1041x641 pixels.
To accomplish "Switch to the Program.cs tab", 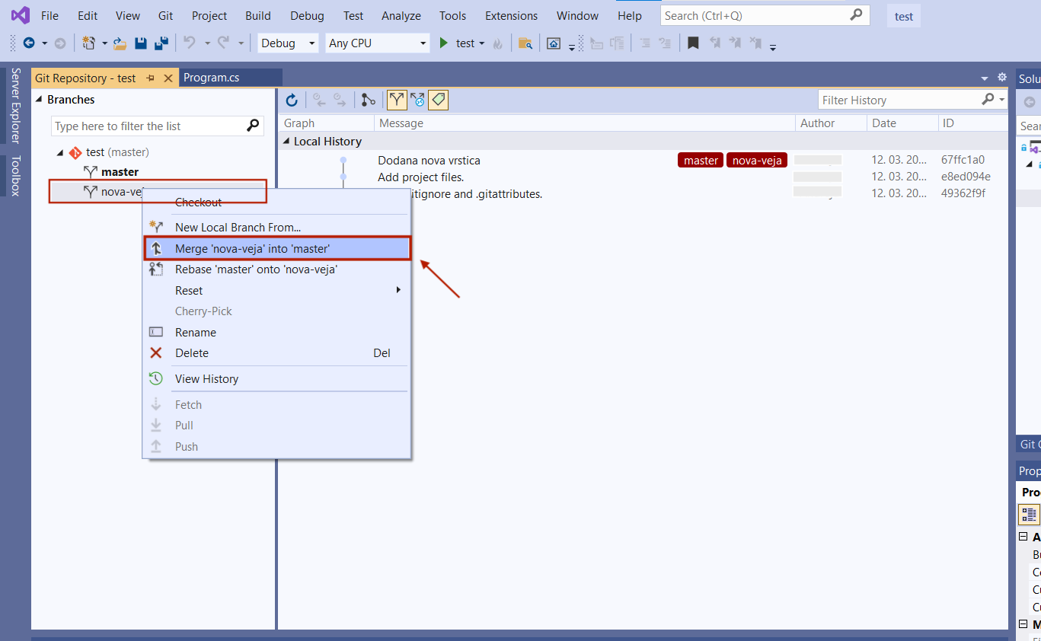I will 212,78.
